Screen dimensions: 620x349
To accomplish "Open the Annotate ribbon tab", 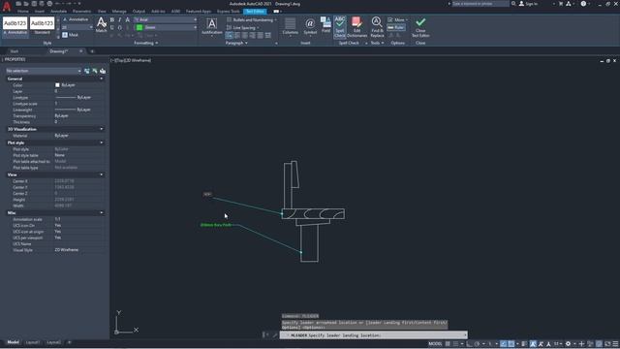I will point(58,12).
